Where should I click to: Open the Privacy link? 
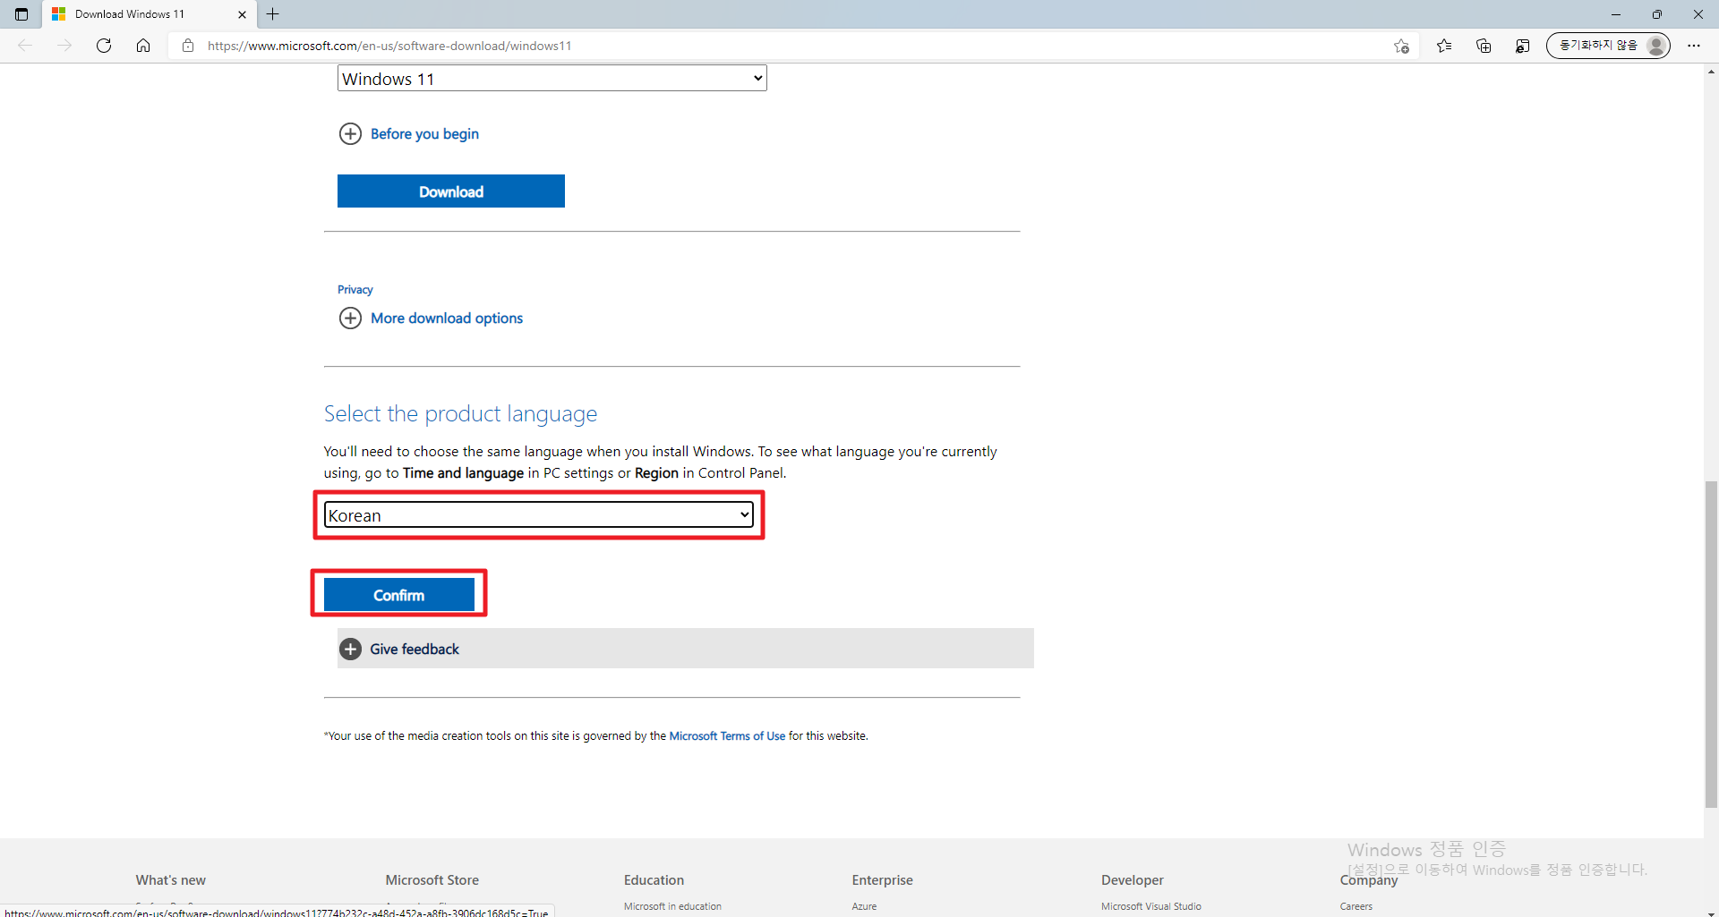tap(355, 290)
